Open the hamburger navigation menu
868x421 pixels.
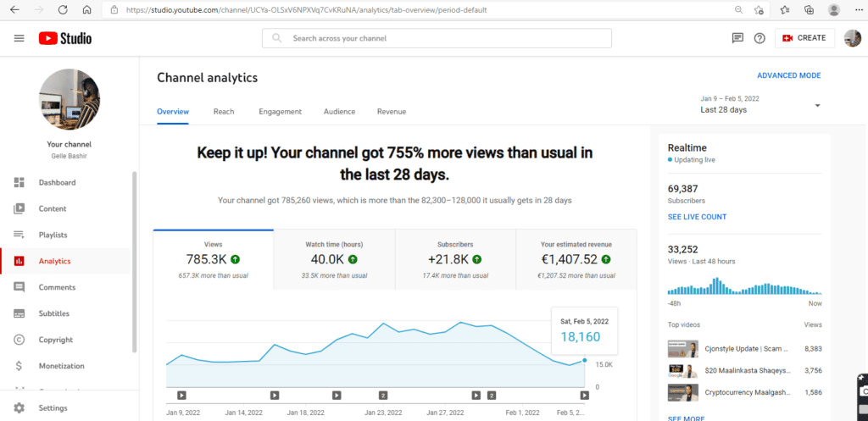point(19,38)
